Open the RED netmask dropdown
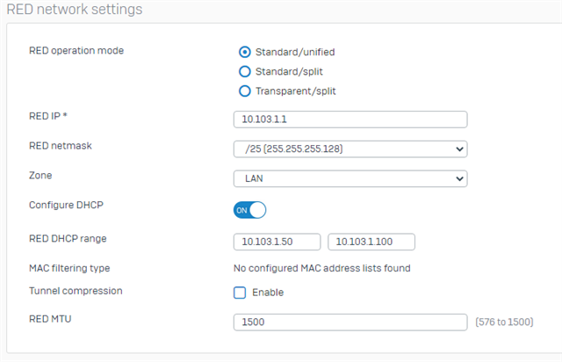 click(x=350, y=148)
